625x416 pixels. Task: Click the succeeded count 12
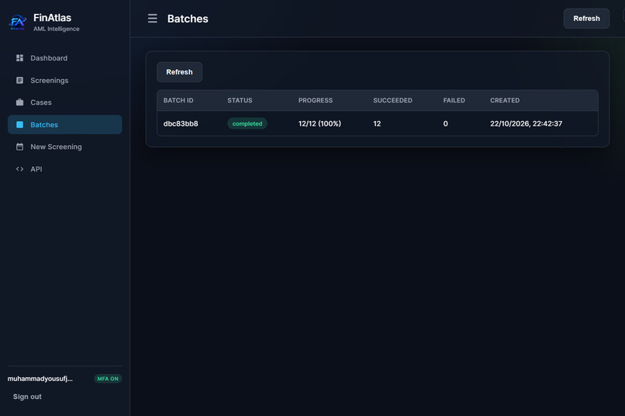[x=377, y=123]
